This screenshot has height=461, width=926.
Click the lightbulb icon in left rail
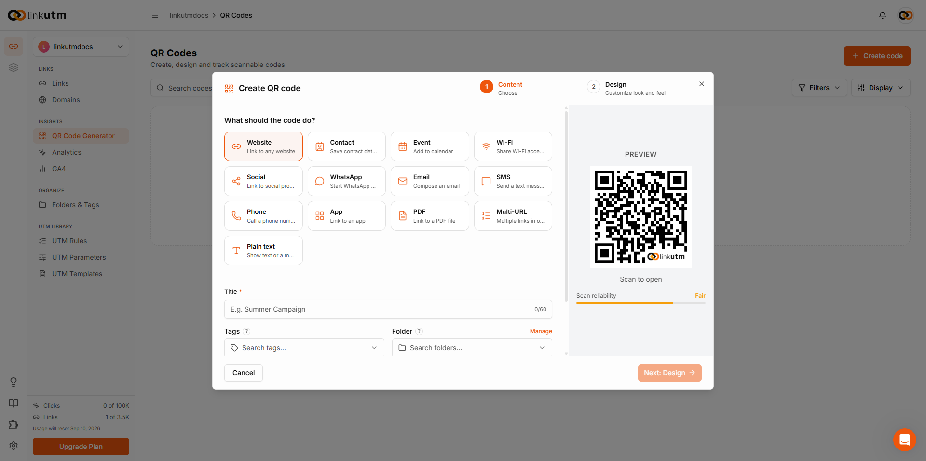point(14,382)
